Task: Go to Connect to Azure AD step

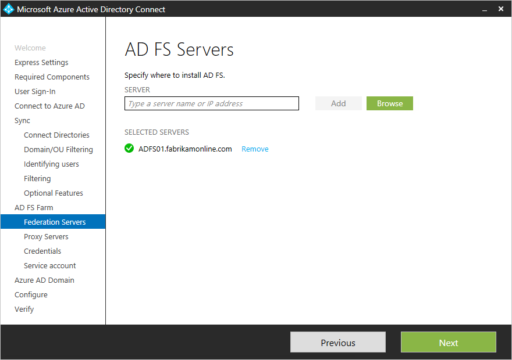Action: [x=49, y=106]
